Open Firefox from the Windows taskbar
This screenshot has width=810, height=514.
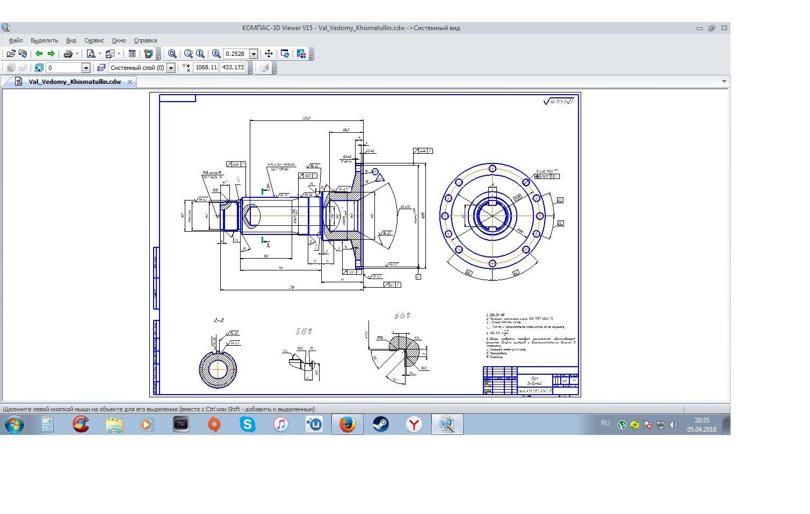(347, 424)
